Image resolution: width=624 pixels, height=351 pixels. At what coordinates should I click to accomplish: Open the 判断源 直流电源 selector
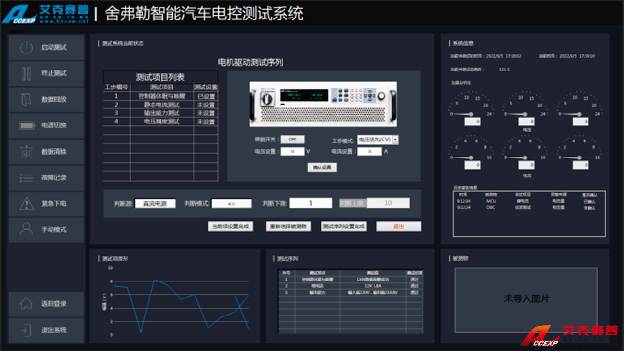155,204
